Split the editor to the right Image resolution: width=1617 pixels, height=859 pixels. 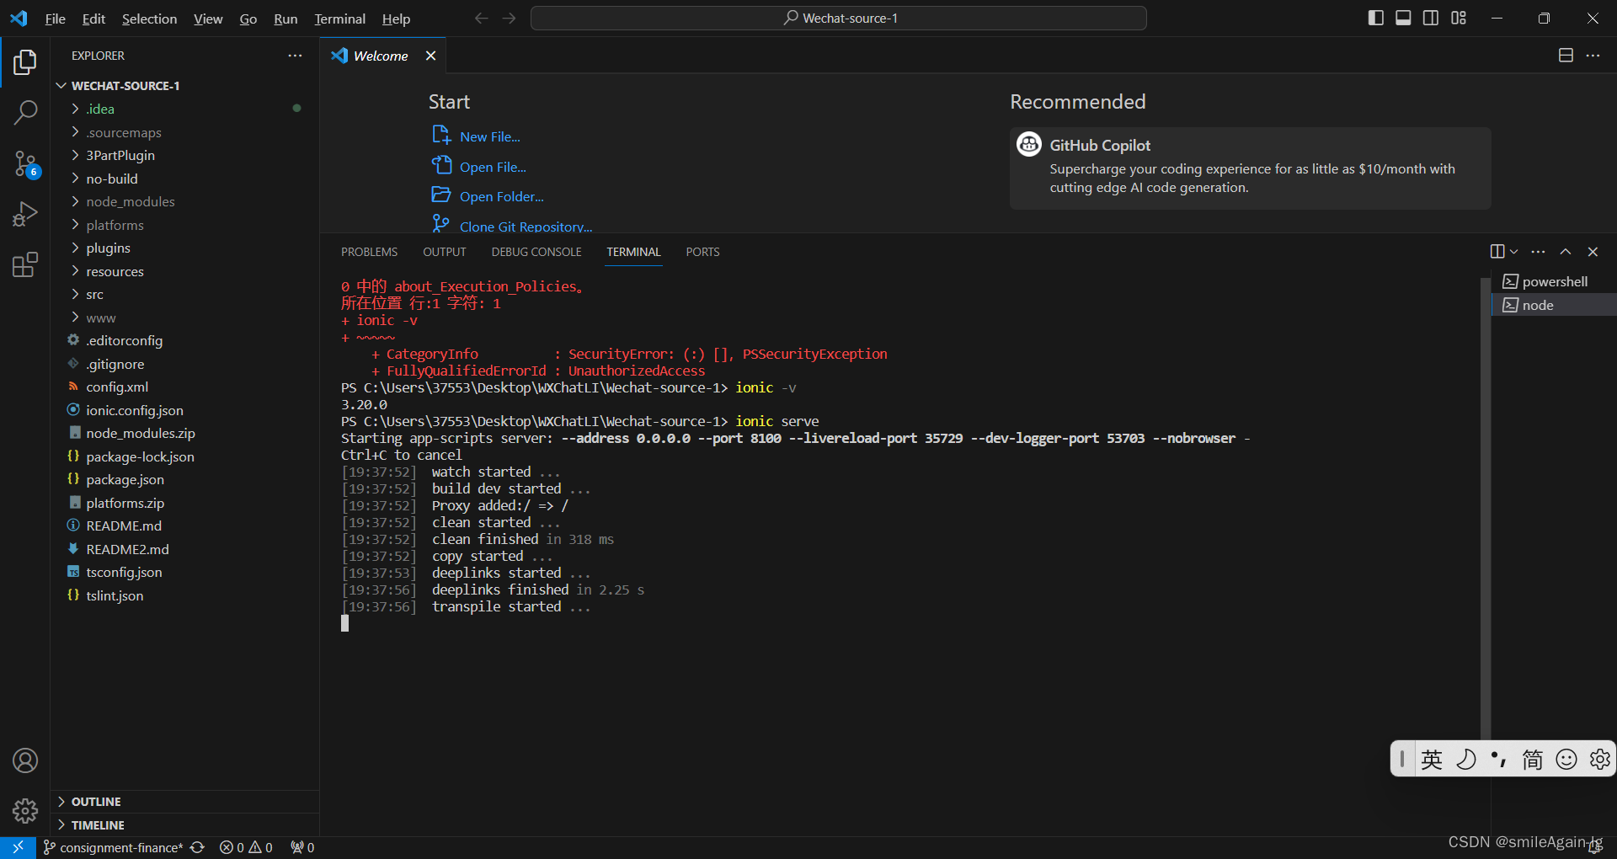click(x=1566, y=56)
